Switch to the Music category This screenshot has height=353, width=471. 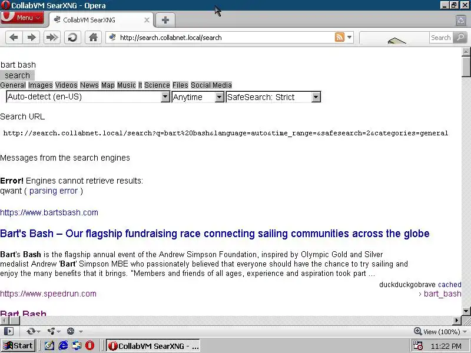click(127, 85)
